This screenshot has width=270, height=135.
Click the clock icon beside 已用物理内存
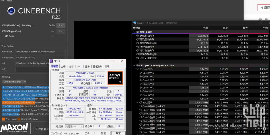coord(137,47)
